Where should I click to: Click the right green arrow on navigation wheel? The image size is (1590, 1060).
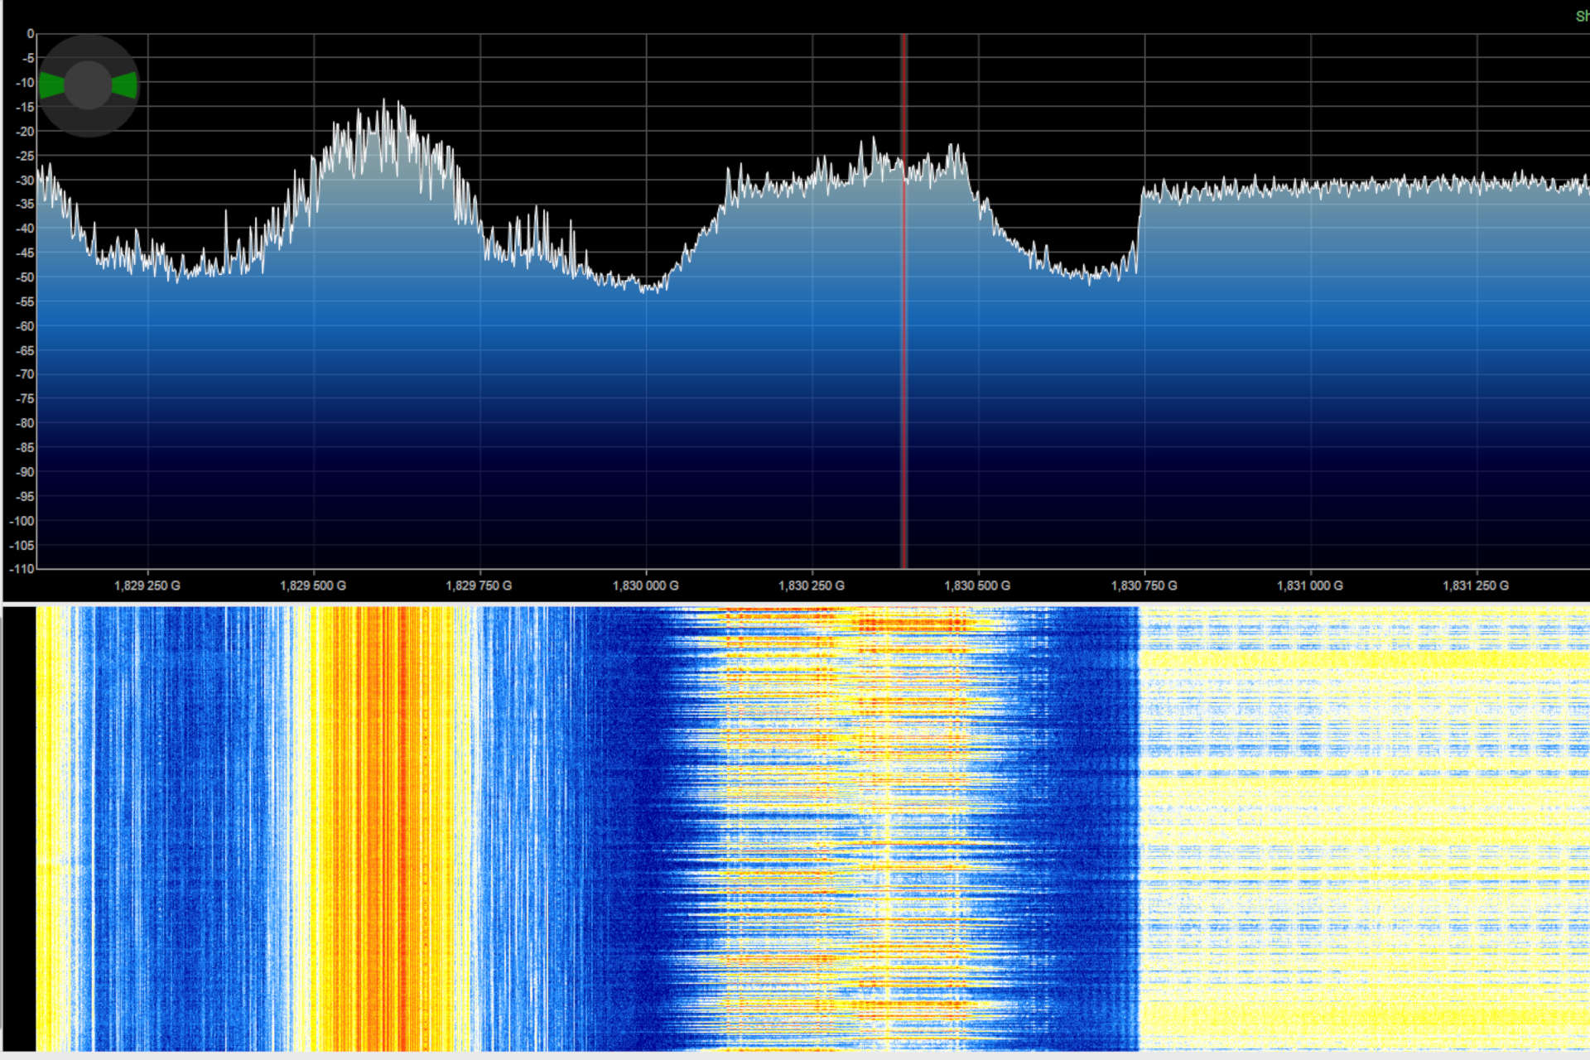pyautogui.click(x=125, y=84)
